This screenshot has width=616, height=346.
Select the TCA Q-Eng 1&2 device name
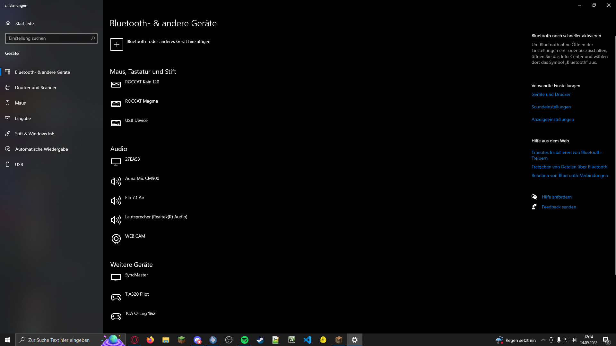coord(140,313)
